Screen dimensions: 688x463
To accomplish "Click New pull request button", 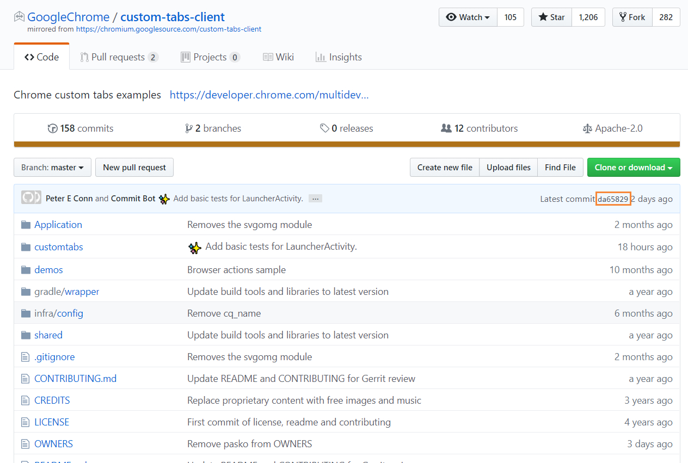I will tap(134, 168).
